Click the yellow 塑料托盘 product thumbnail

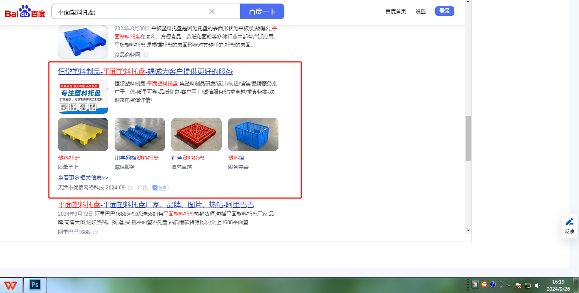point(83,134)
